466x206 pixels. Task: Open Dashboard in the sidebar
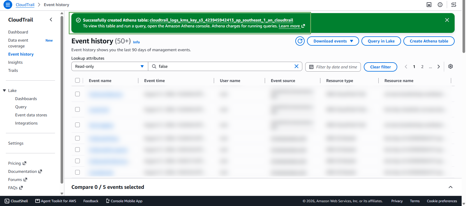(x=18, y=32)
